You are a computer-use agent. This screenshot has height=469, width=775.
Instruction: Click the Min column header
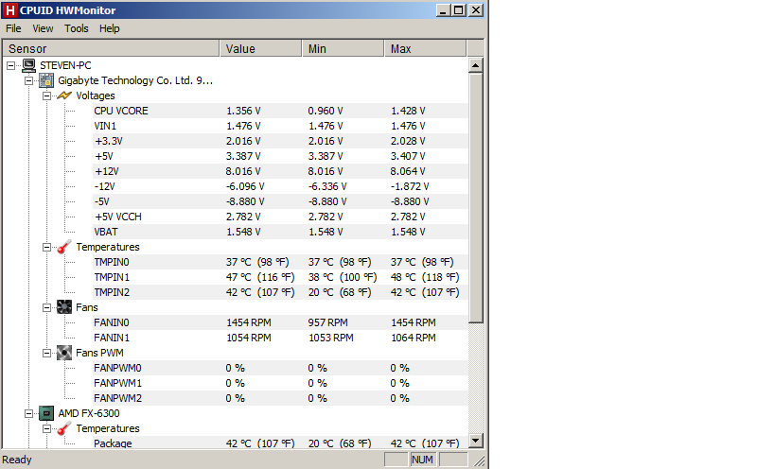click(343, 48)
